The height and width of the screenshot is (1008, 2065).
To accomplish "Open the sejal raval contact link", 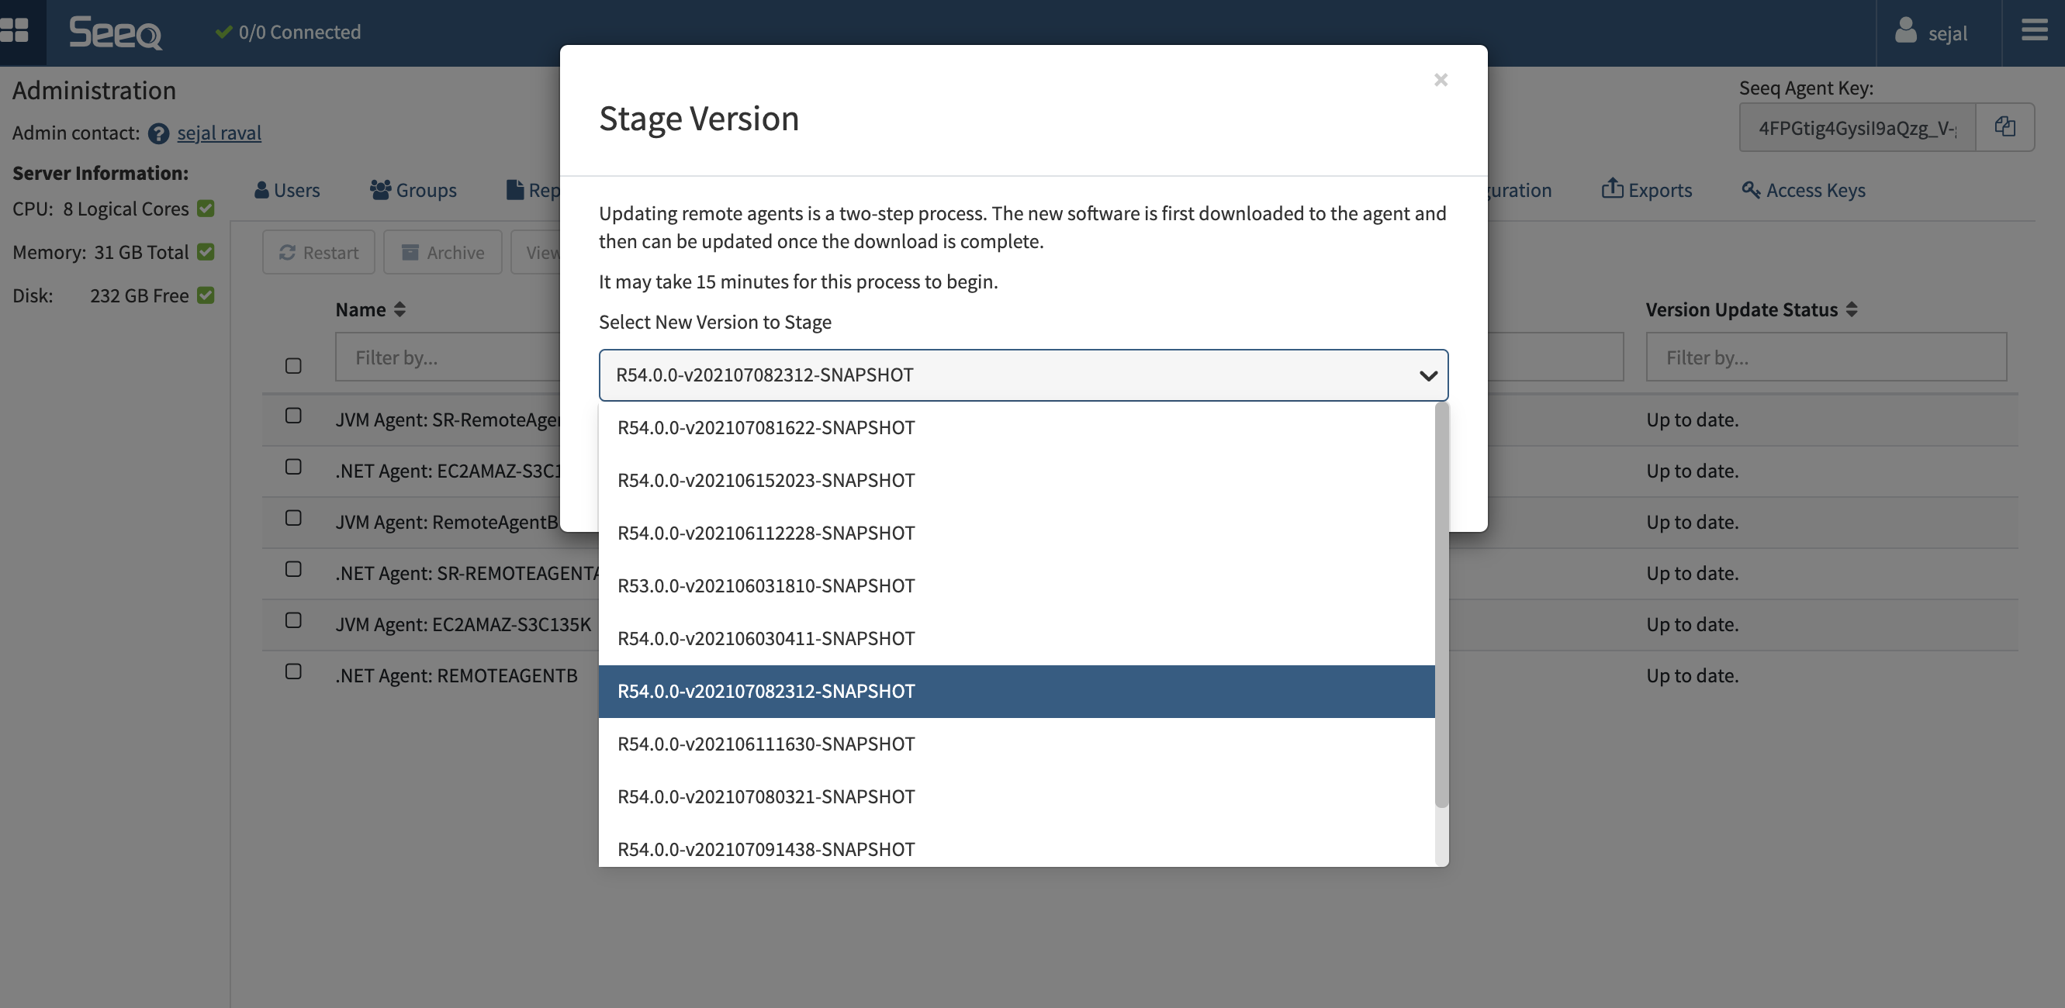I will [x=219, y=133].
